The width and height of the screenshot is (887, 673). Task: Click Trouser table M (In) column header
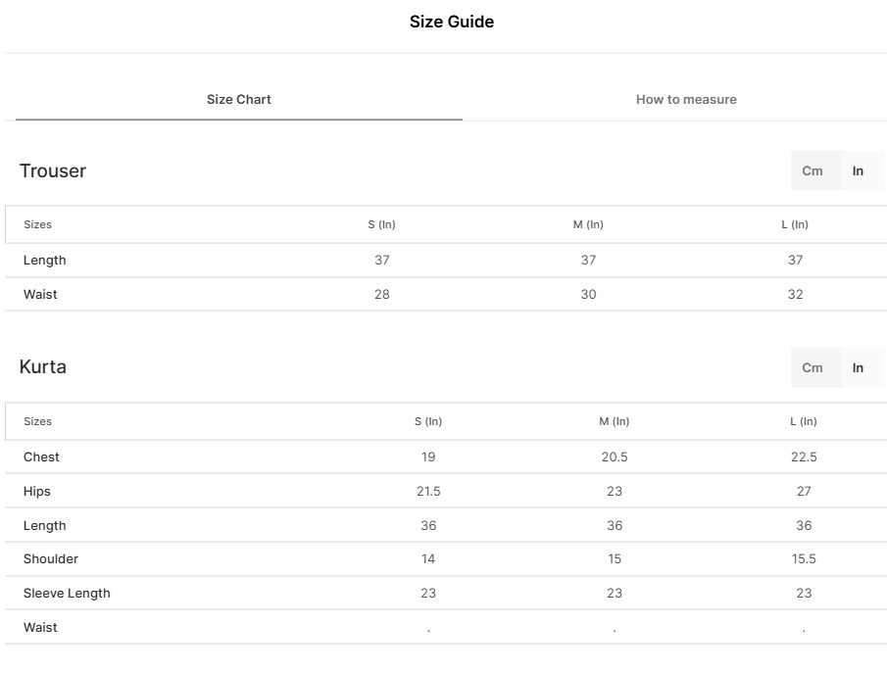pos(588,225)
